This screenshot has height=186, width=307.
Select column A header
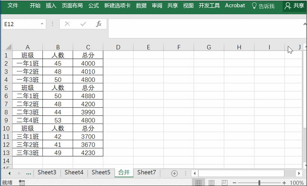coord(28,47)
